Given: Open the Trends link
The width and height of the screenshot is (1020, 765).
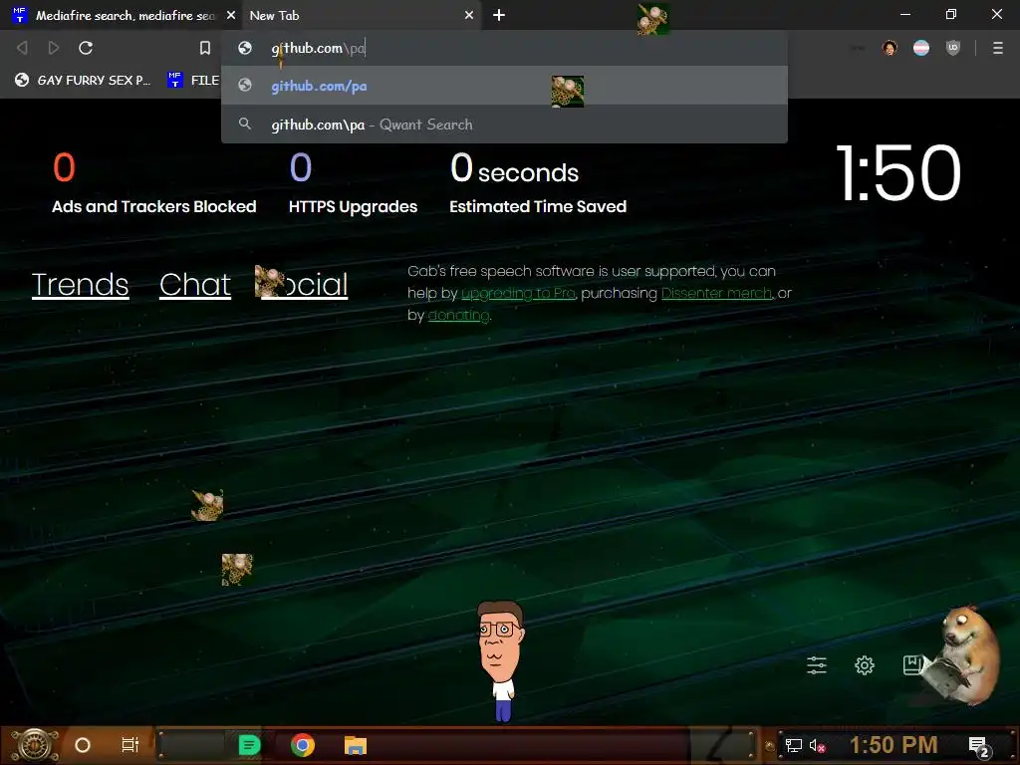Looking at the screenshot, I should coord(81,284).
